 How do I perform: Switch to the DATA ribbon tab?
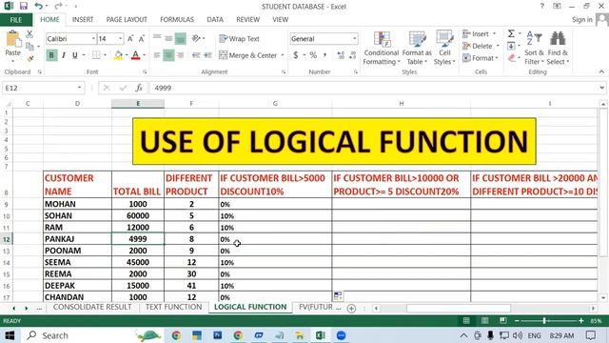pos(215,19)
